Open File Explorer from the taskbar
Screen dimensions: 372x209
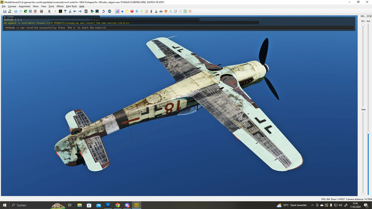(80, 205)
